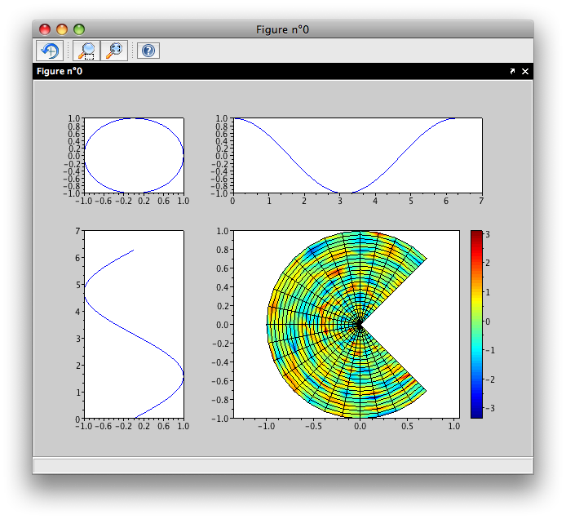Activate the Zoom area magnifier tool
Screen dimensions: 566x519
coord(86,51)
